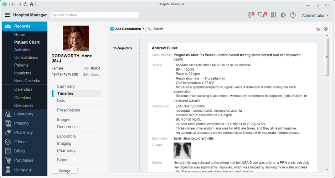Open Checkins in sidebar
335x178 pixels.
click(23, 98)
